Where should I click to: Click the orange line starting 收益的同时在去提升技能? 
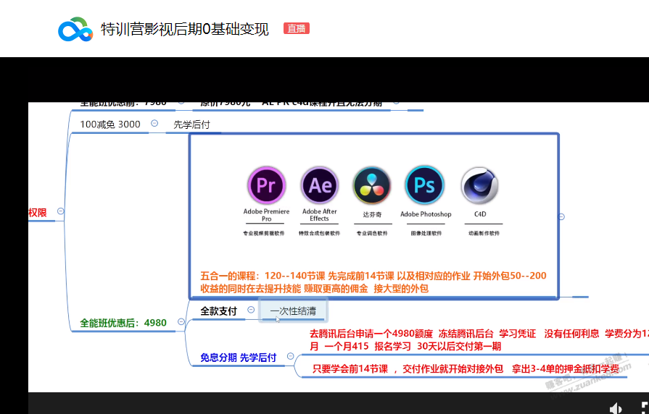point(314,289)
